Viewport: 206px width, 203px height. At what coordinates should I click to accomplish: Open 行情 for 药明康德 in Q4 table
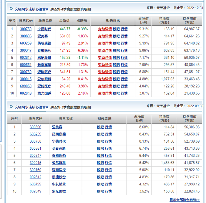[124, 43]
